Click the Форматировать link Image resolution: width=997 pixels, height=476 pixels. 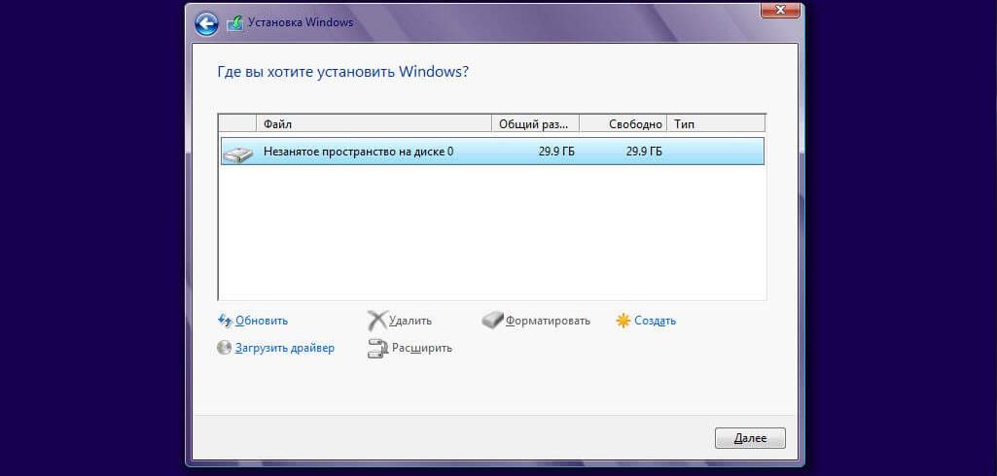click(548, 322)
